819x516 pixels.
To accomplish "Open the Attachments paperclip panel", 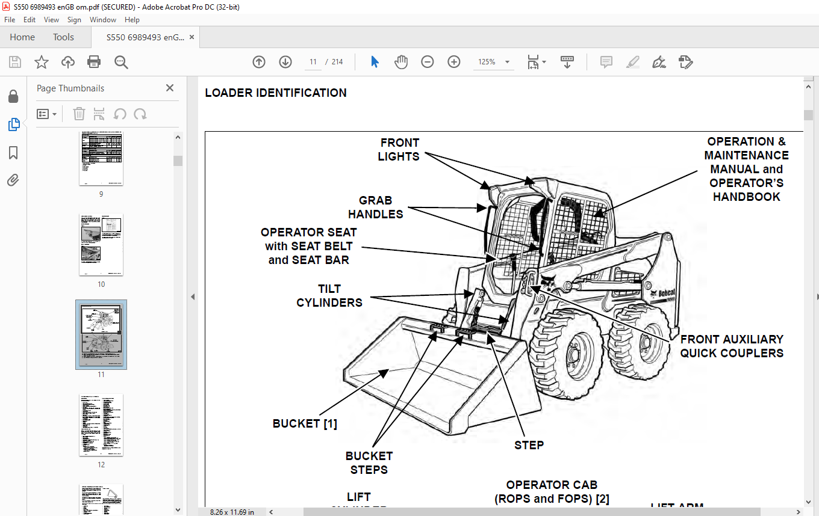I will [x=13, y=180].
